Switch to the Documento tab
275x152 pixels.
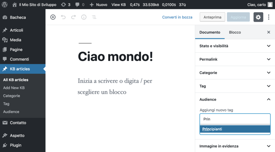coord(210,32)
